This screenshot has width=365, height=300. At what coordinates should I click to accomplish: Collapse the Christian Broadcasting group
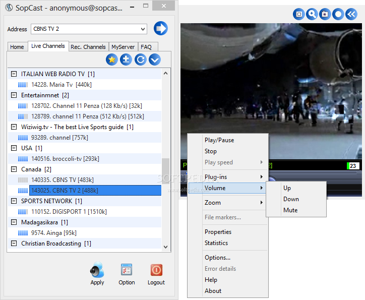click(14, 244)
